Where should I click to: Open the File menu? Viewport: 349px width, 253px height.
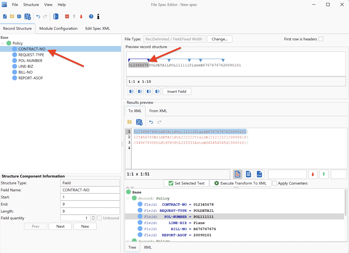click(15, 5)
